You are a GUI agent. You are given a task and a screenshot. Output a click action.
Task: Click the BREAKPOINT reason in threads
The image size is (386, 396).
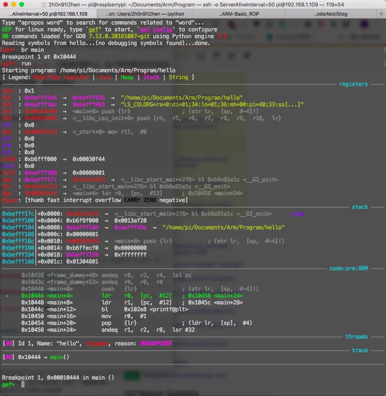pyautogui.click(x=156, y=343)
